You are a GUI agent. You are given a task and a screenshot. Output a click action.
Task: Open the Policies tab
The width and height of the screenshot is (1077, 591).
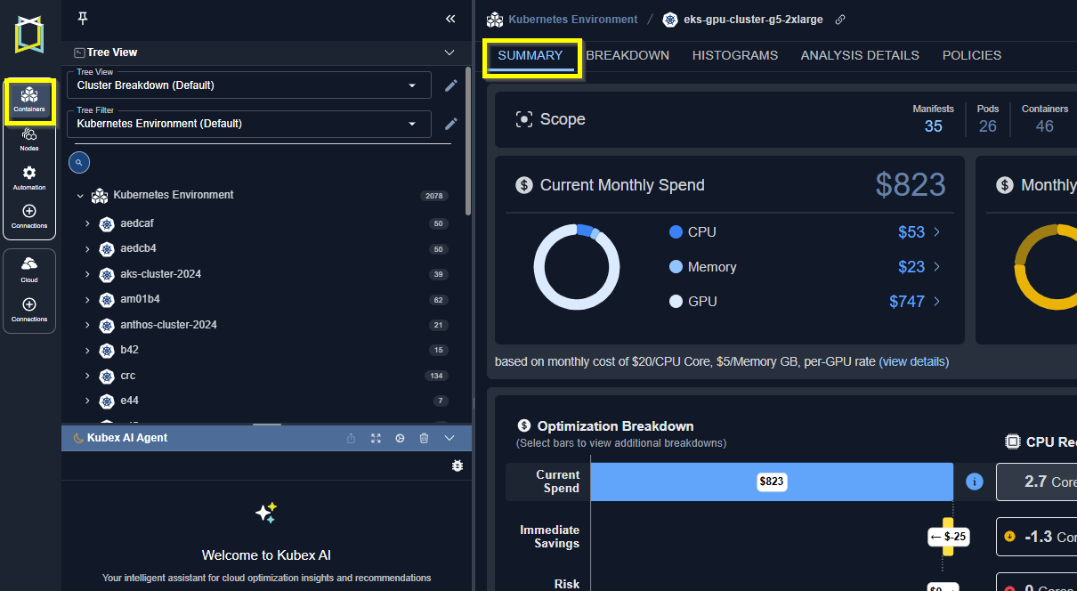pyautogui.click(x=972, y=55)
